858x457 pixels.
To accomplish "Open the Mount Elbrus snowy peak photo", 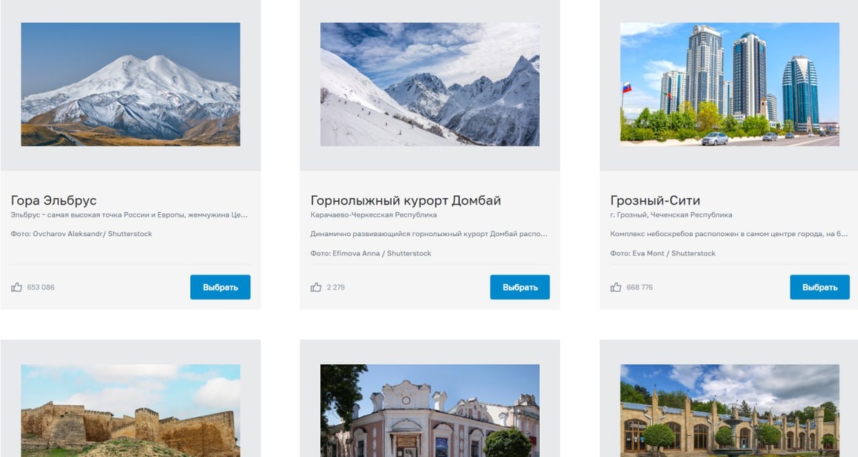I will [131, 84].
